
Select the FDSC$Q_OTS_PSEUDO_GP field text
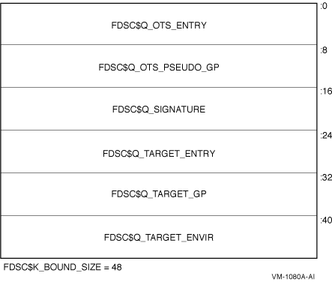coord(159,67)
